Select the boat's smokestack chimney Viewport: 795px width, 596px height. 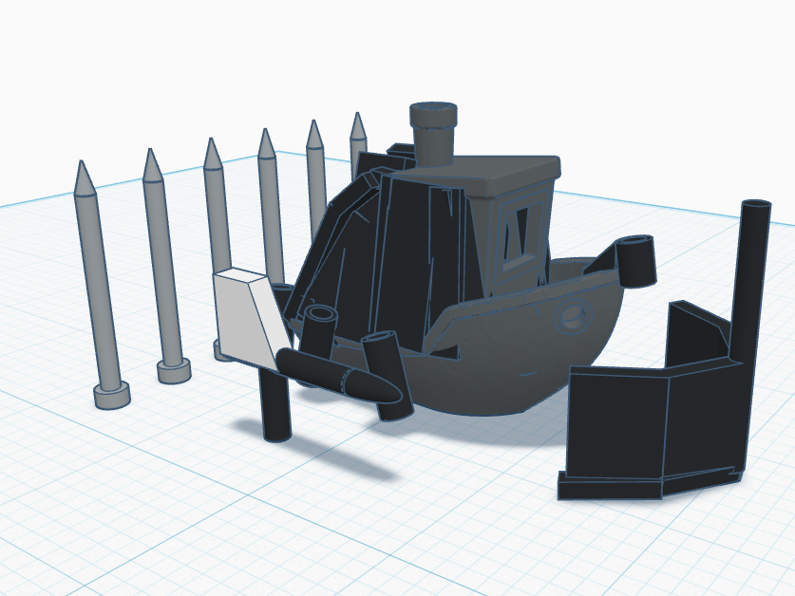432,135
